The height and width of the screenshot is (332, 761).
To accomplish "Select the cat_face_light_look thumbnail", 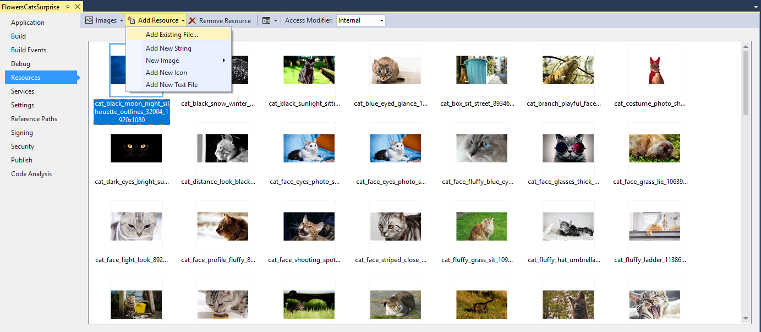I will [136, 226].
